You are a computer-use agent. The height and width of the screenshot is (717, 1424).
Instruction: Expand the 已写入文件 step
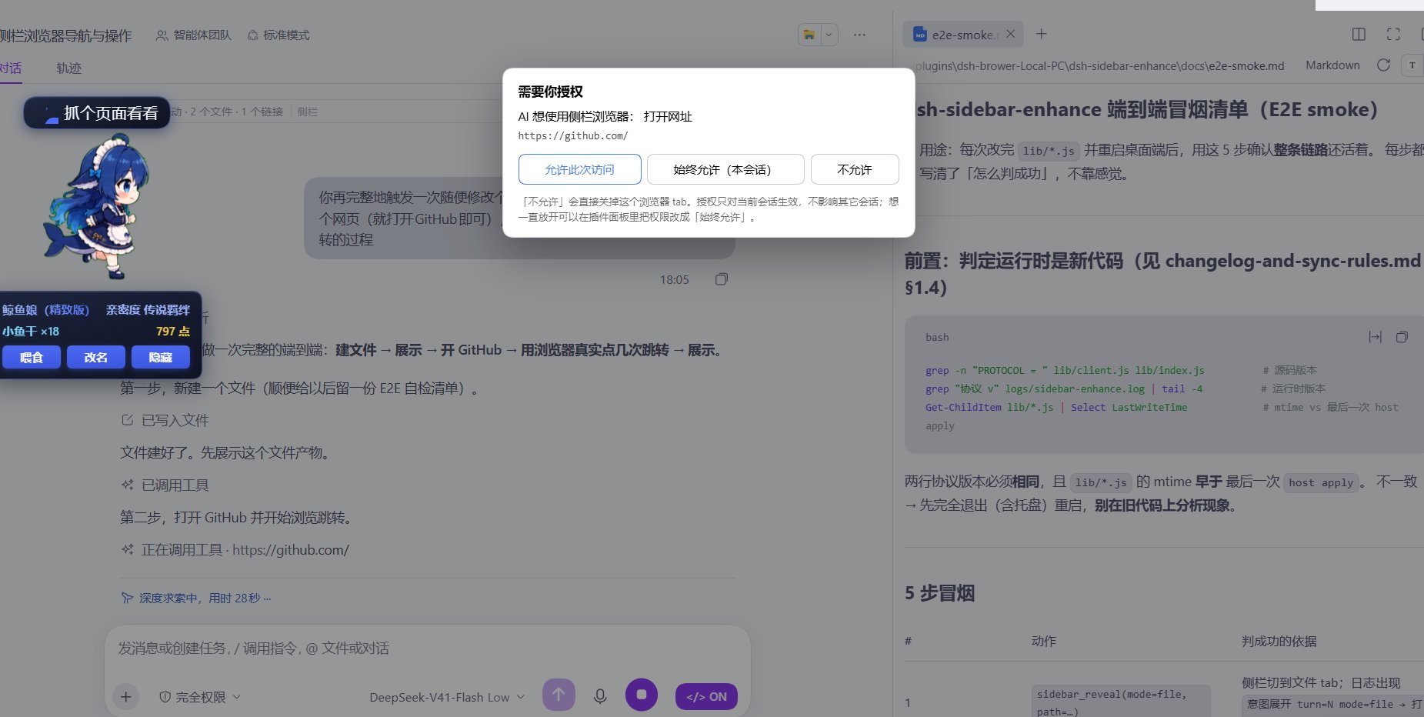pos(165,421)
